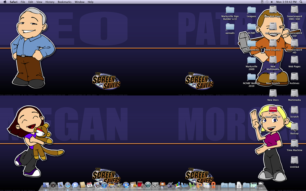Click the Time Machine menu bar icon
Viewport: 306px width, 191px height.
coord(267,2)
